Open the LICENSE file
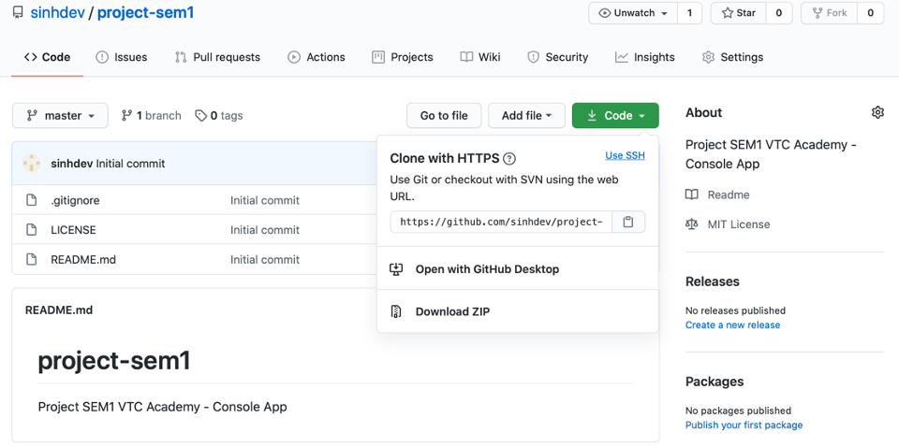This screenshot has width=899, height=447. [73, 230]
